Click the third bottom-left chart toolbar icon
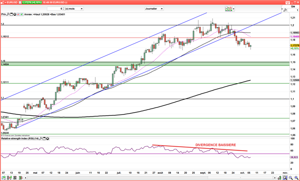This screenshot has height=181, width=300. coord(15,178)
